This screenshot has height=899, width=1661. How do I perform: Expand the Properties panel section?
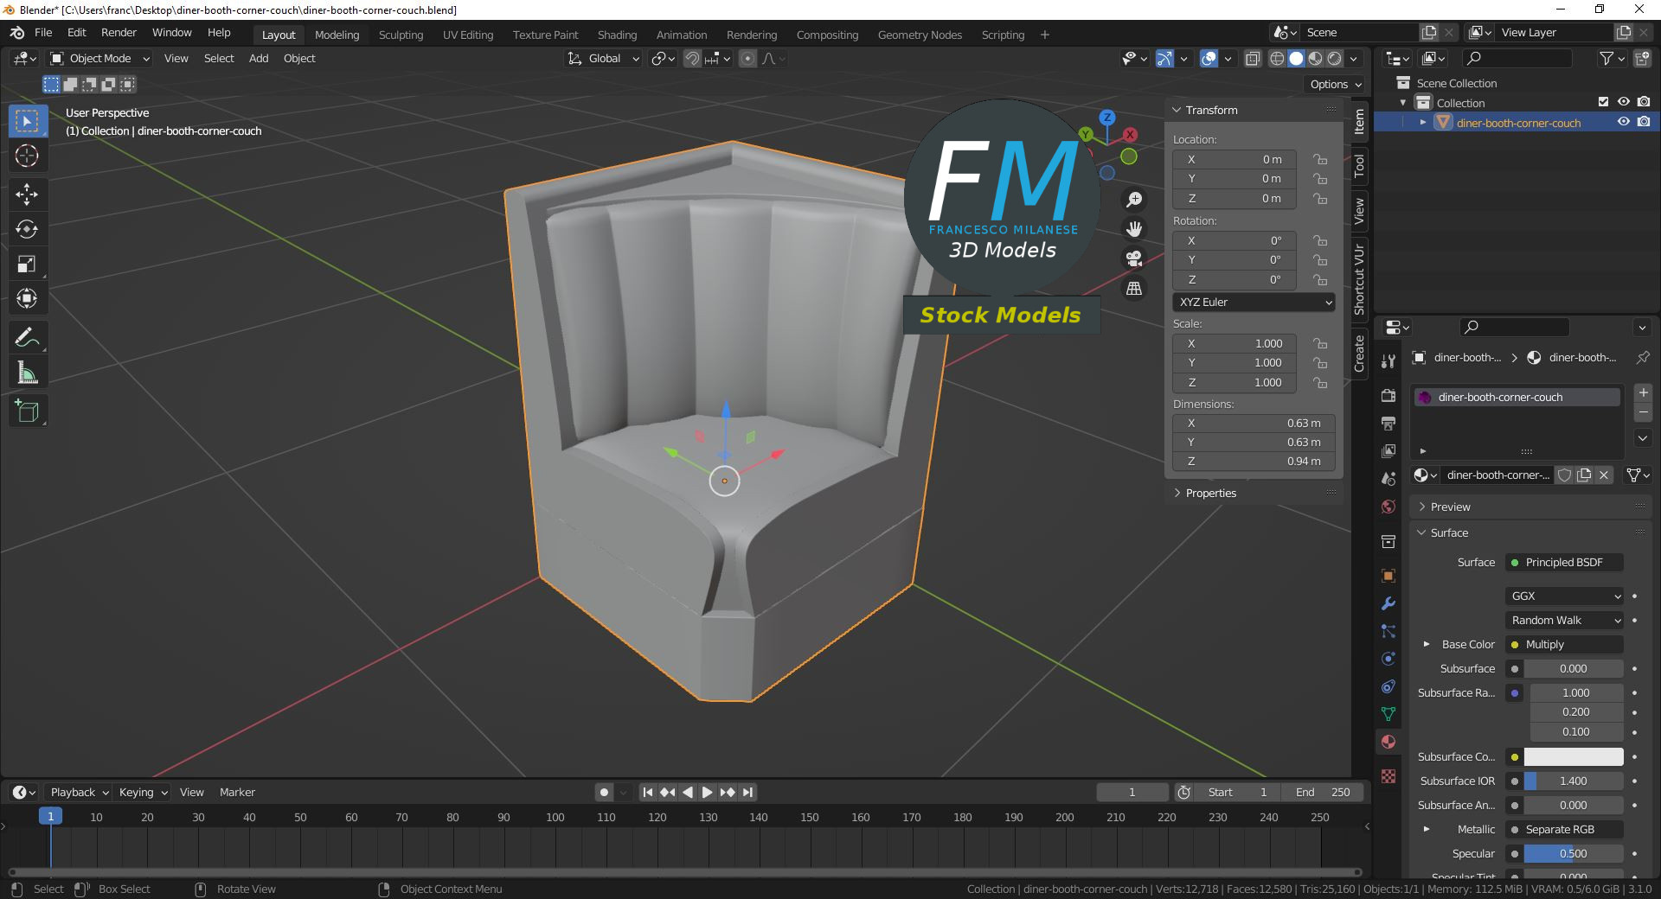(x=1210, y=494)
